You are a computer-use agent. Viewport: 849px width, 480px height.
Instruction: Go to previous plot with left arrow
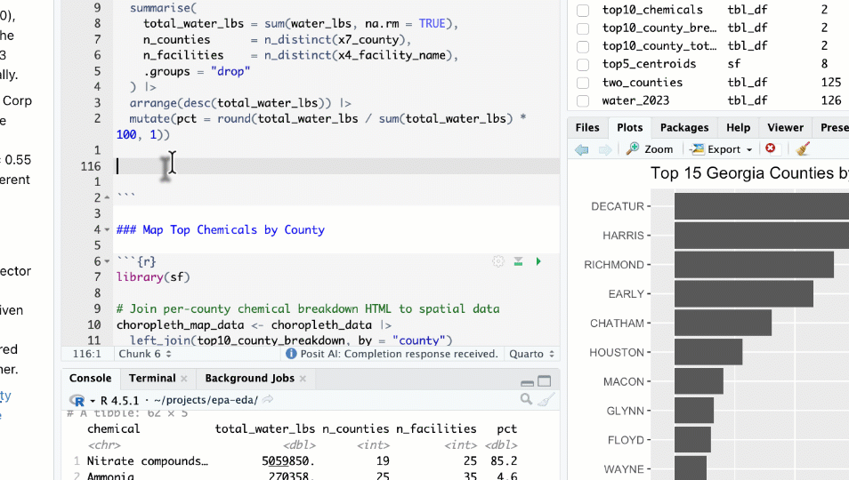582,149
